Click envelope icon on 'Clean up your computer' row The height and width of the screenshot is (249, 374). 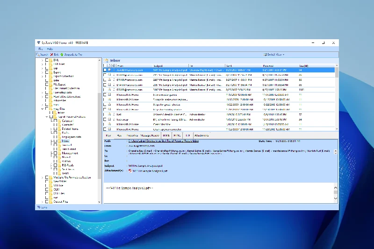[109, 129]
